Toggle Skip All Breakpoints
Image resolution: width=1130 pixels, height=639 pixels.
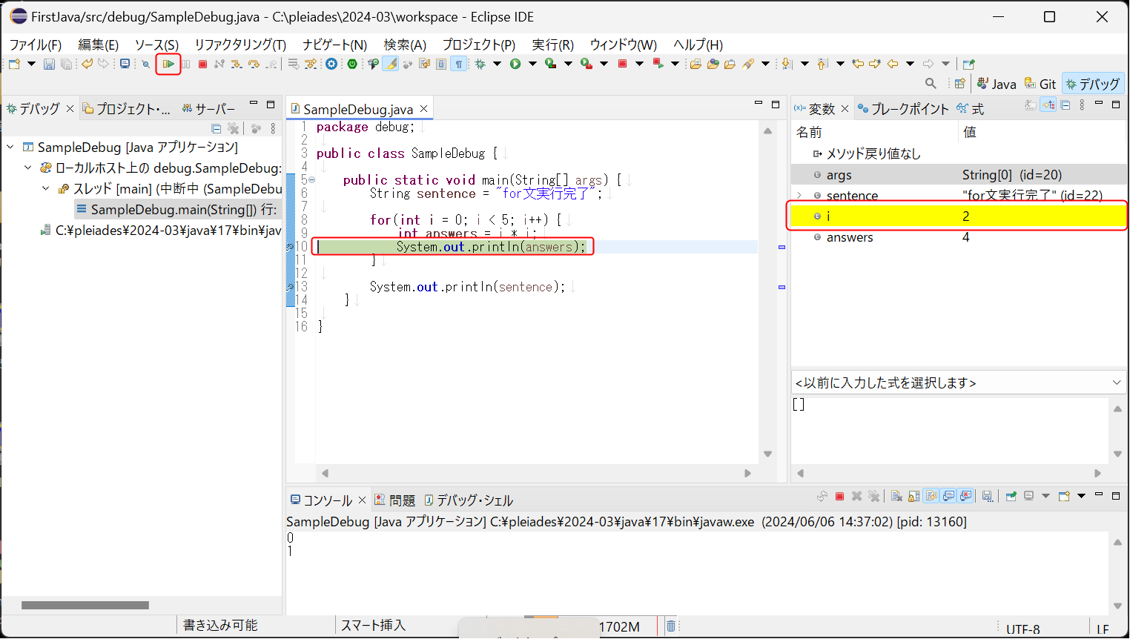tap(146, 64)
